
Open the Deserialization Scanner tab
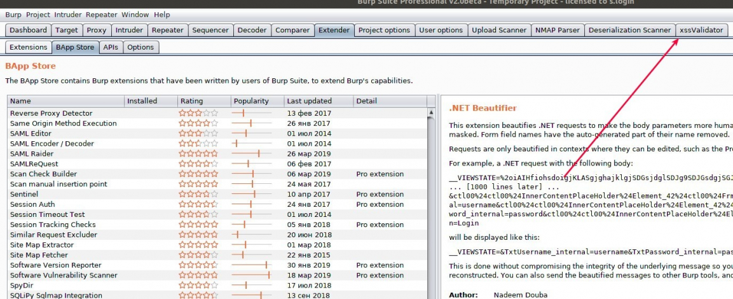[629, 30]
